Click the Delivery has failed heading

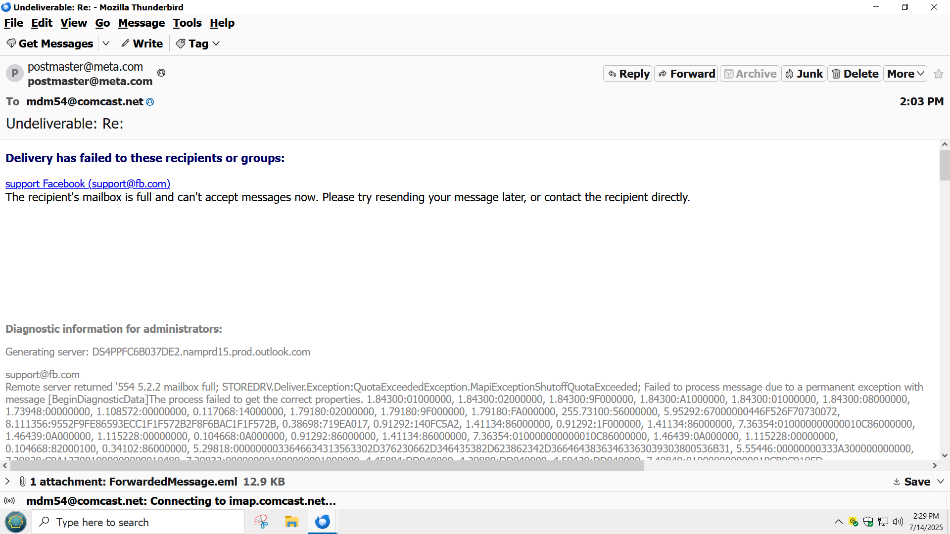(x=145, y=158)
